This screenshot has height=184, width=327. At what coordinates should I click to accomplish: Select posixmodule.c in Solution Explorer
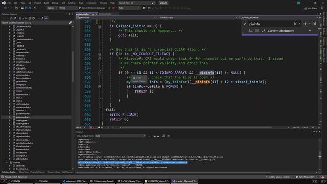22,117
